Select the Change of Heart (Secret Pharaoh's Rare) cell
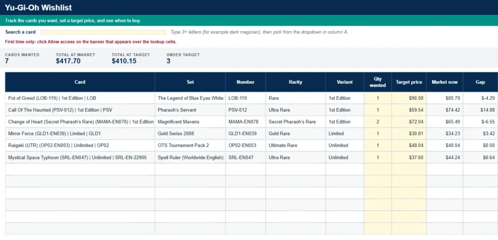 pyautogui.click(x=80, y=122)
